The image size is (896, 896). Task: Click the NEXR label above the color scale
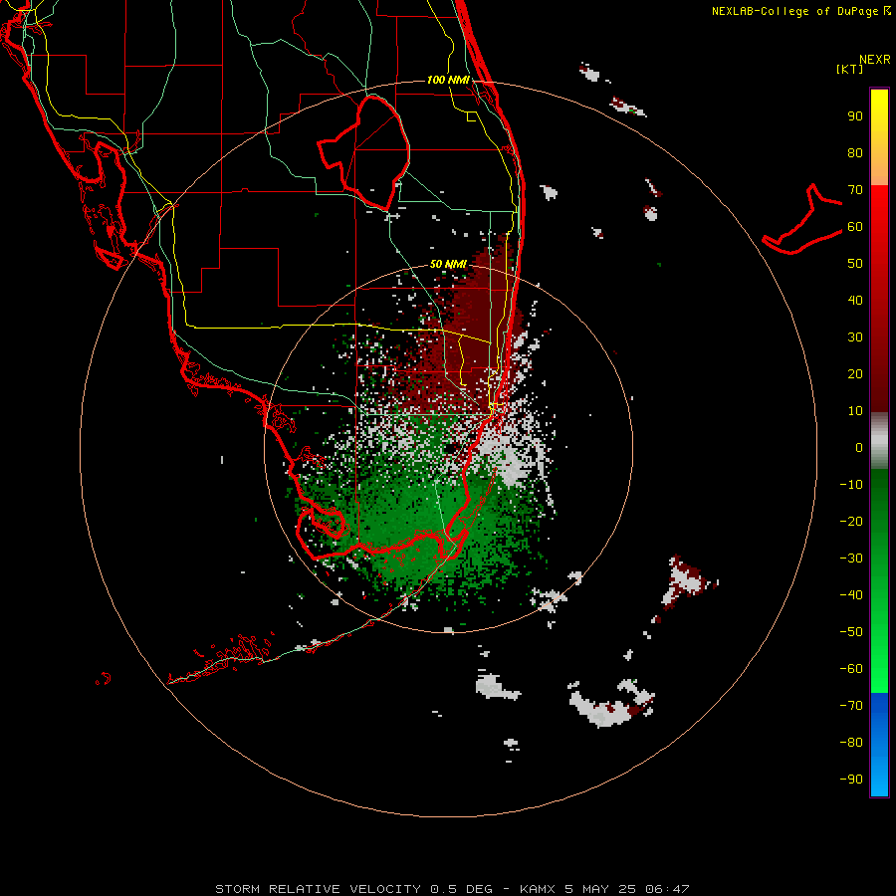pos(875,60)
